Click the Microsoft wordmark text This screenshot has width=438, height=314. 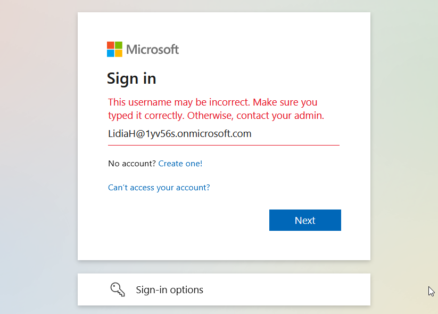click(x=152, y=50)
